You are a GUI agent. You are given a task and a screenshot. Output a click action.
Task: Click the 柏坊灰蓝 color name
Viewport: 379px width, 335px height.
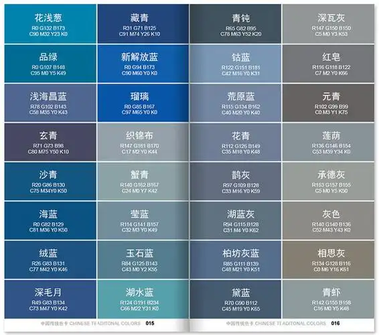point(241,253)
